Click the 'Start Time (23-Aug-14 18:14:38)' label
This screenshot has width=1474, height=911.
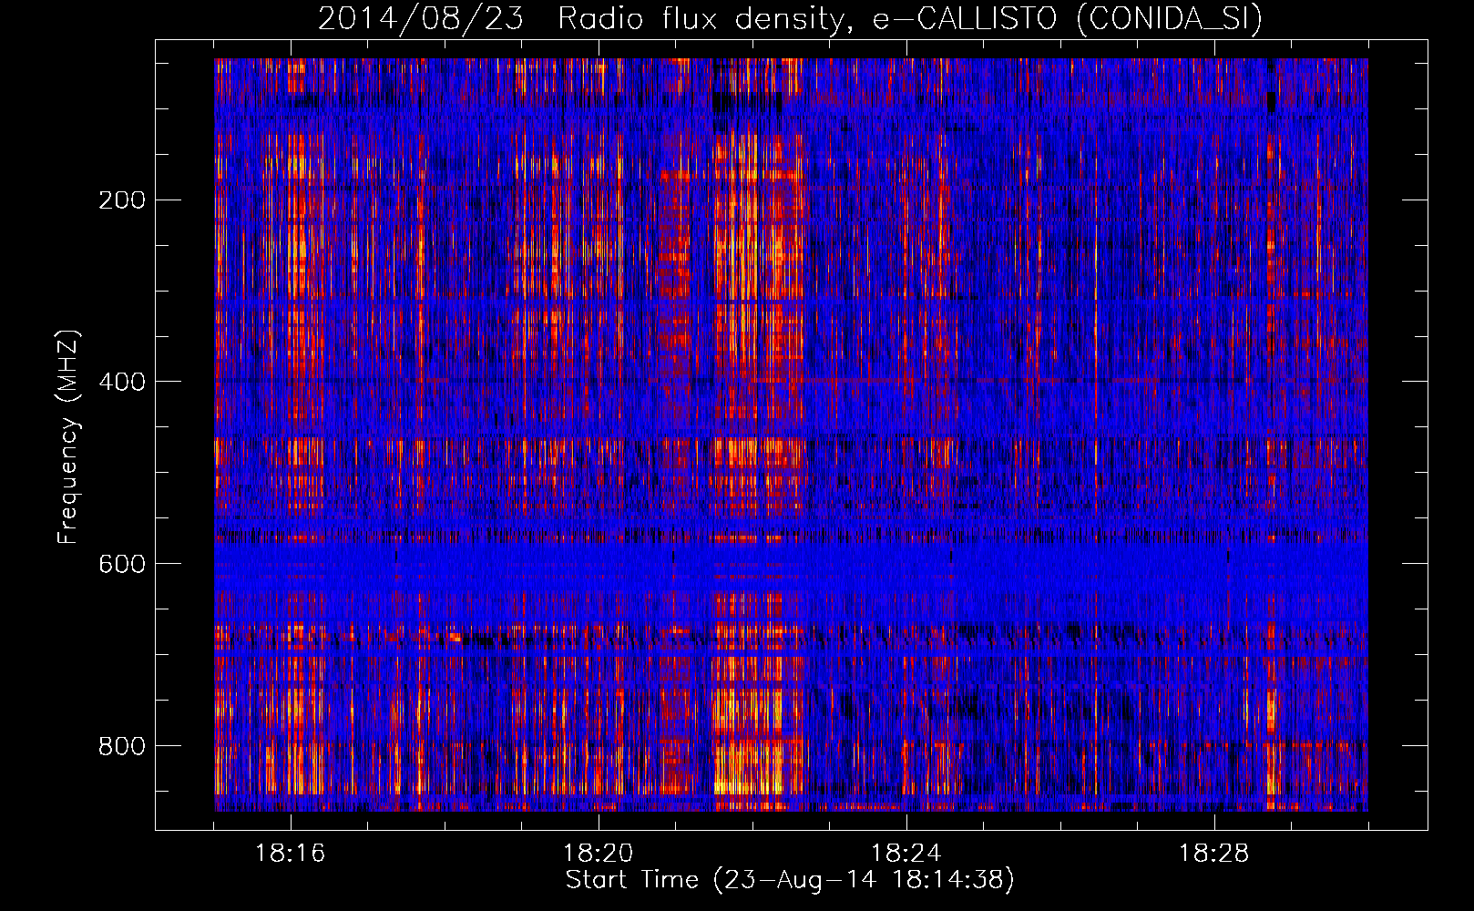[790, 880]
